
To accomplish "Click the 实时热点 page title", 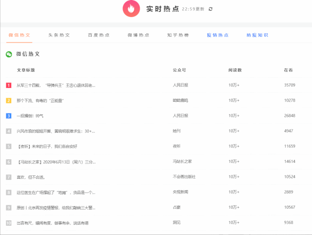I will point(163,9).
